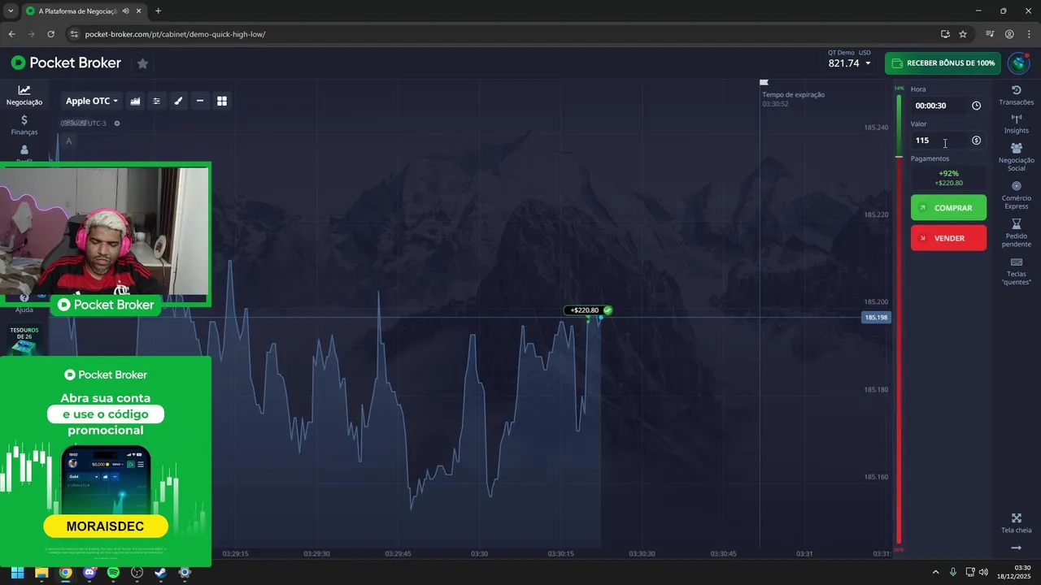Open Transações history panel
The width and height of the screenshot is (1041, 585).
coord(1017,95)
